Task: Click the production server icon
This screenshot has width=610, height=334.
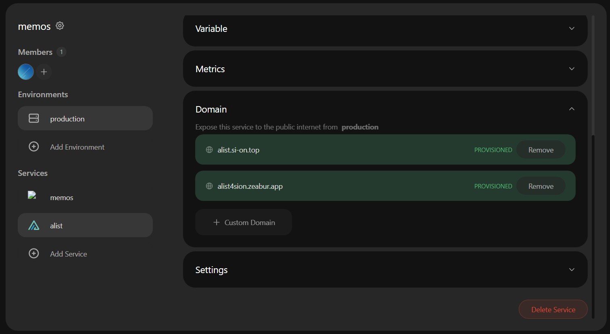Action: pyautogui.click(x=34, y=118)
